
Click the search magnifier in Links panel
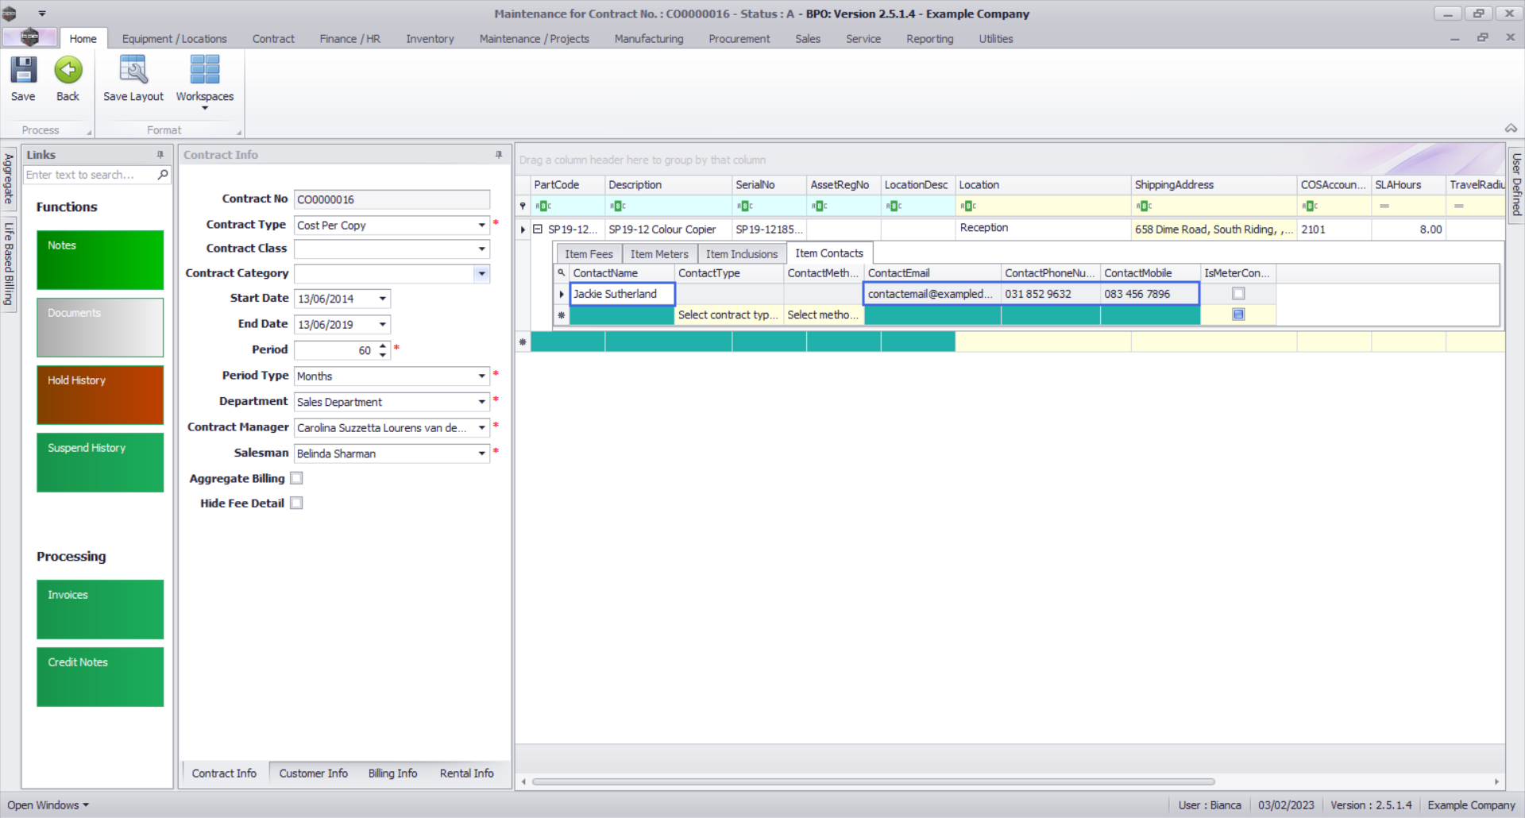[x=163, y=175]
